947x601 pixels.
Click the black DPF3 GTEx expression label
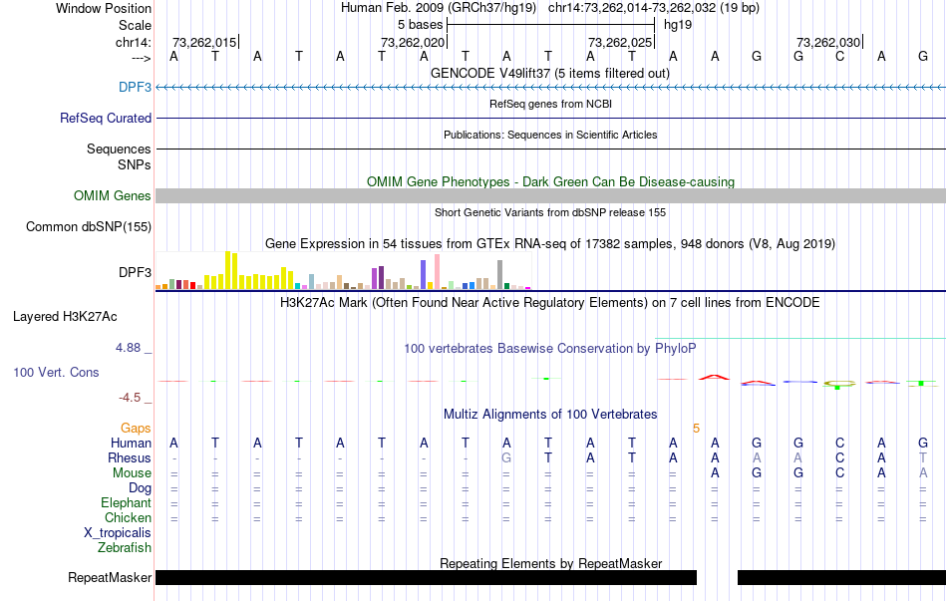point(135,272)
